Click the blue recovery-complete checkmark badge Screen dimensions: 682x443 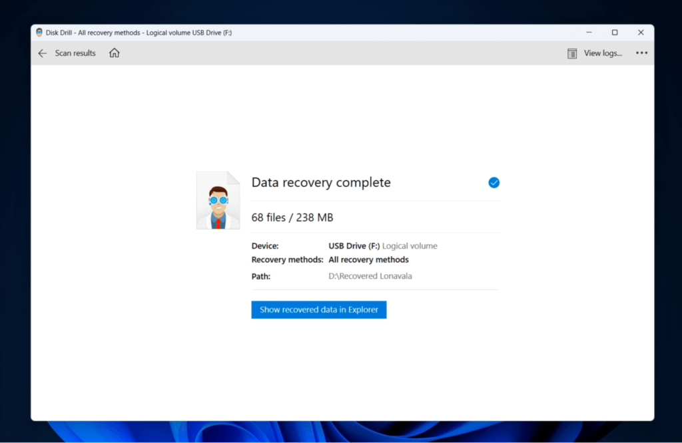[x=494, y=182]
